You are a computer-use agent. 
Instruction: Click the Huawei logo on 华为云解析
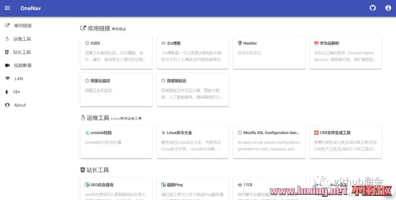[x=316, y=43]
